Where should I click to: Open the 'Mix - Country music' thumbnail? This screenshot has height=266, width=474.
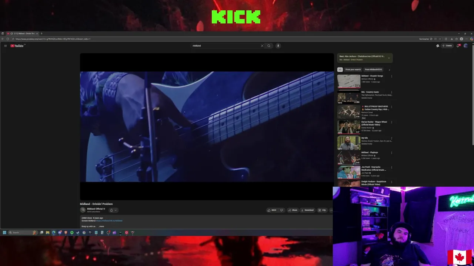point(348,97)
